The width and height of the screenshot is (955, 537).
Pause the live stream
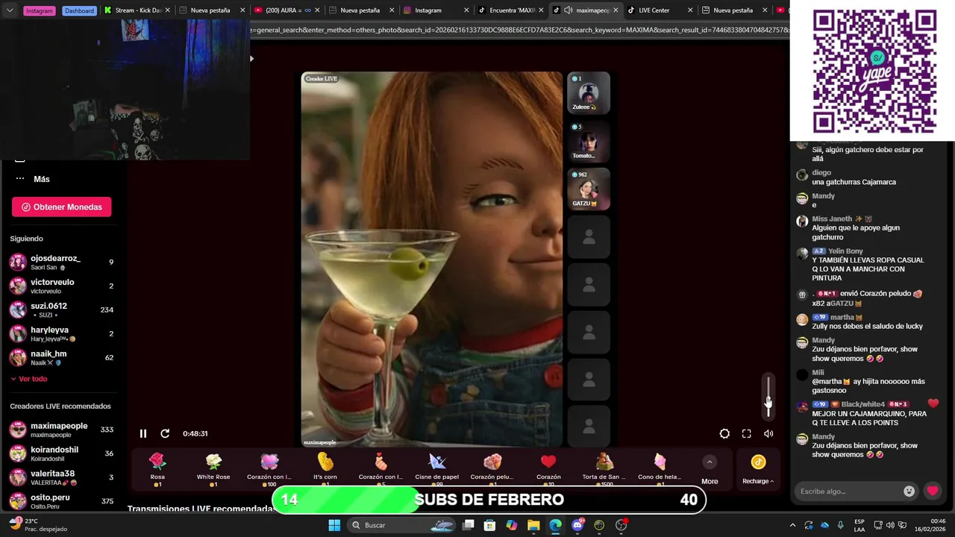[x=143, y=433]
